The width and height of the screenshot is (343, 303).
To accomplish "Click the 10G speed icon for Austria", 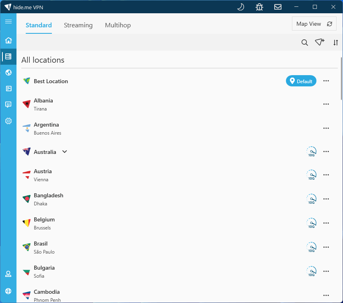I will (x=311, y=175).
